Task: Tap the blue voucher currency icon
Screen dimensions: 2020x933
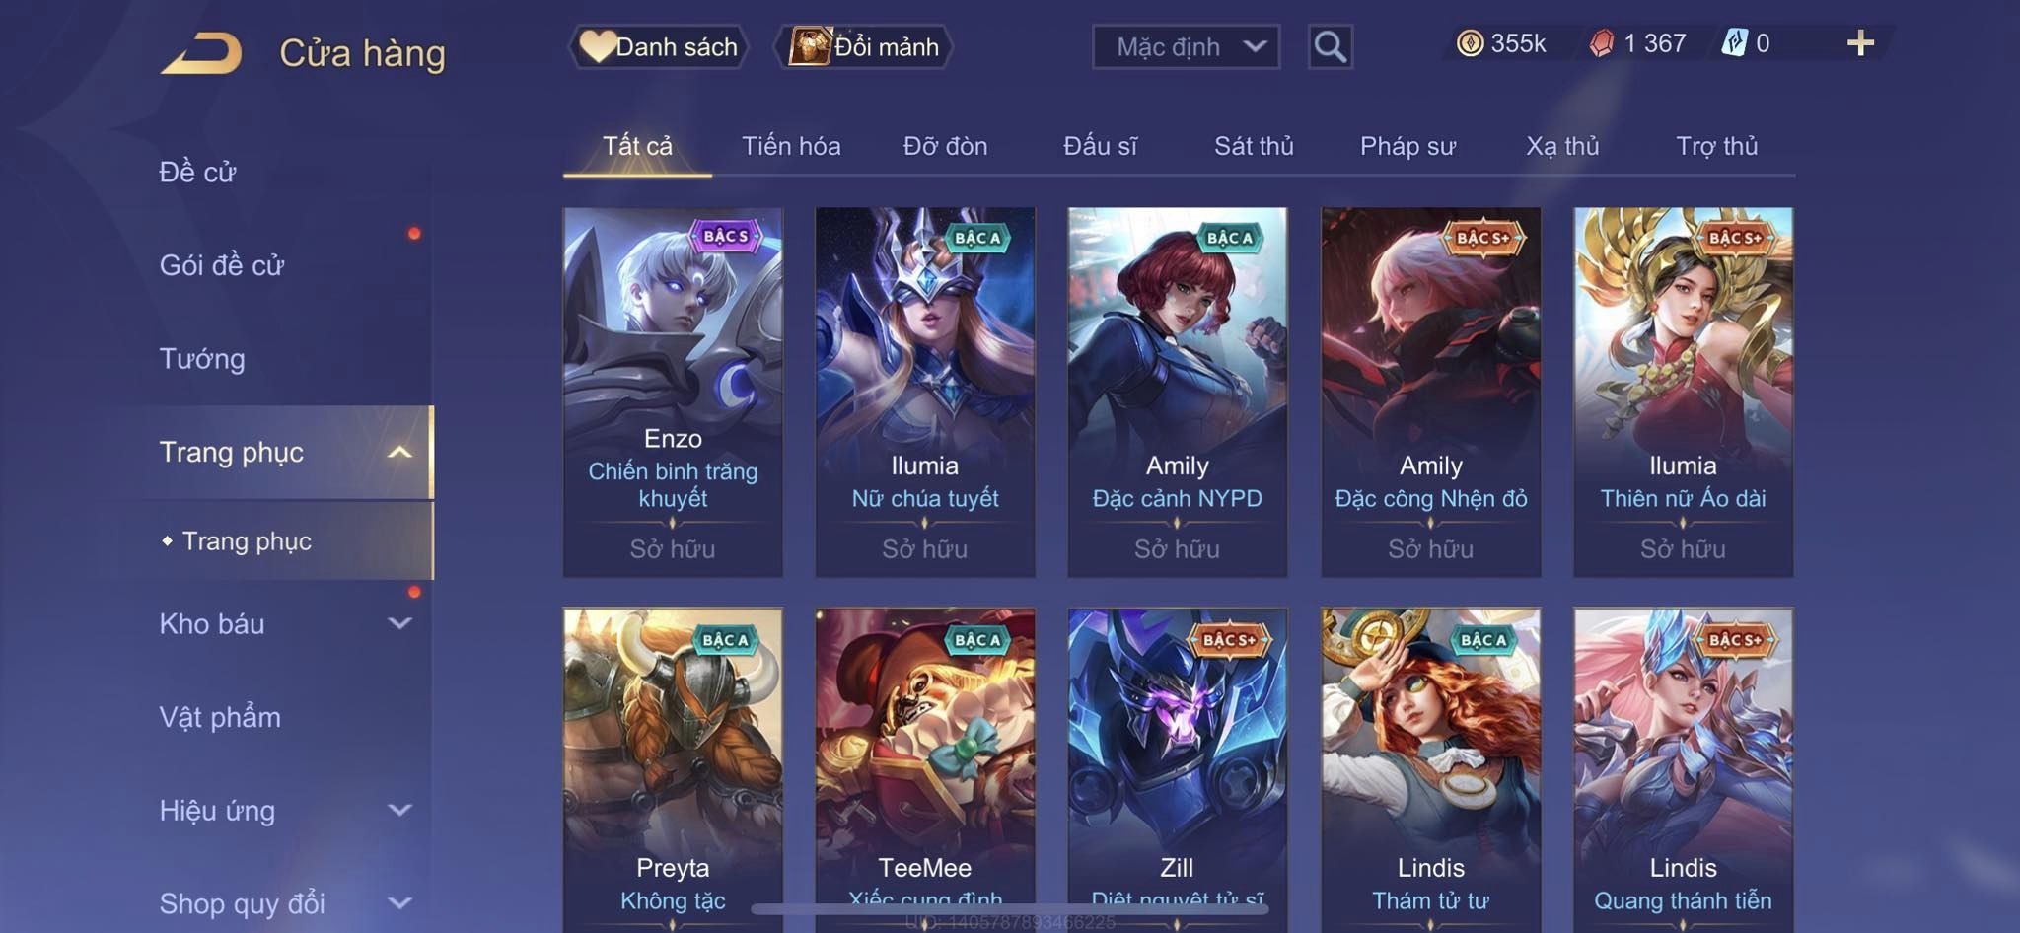Action: click(1735, 43)
